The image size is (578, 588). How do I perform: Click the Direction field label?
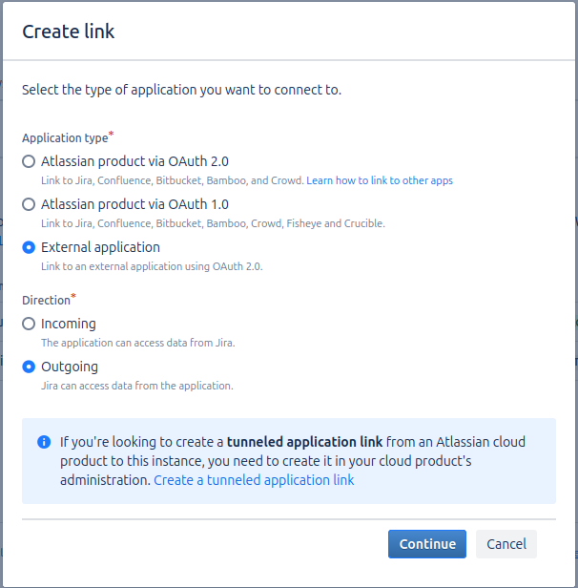click(46, 301)
